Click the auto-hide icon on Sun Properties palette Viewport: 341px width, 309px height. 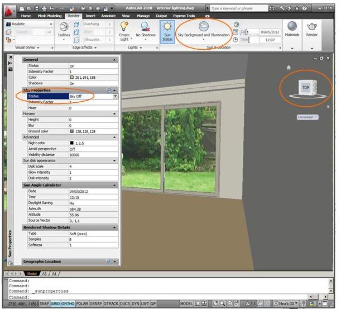10,63
